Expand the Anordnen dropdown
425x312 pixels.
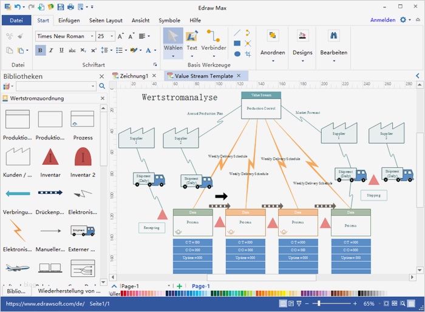(273, 61)
